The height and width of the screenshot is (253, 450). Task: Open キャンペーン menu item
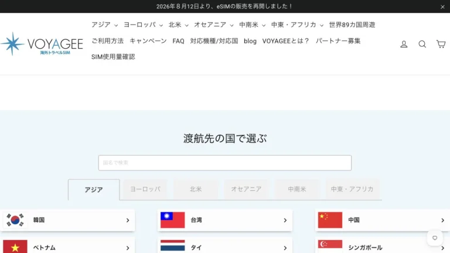pyautogui.click(x=148, y=41)
